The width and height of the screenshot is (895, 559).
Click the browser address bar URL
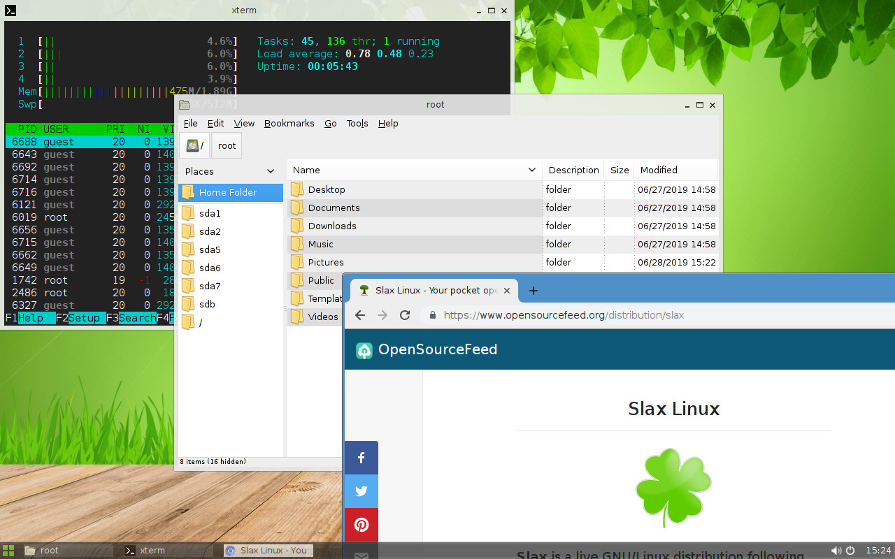click(x=564, y=315)
